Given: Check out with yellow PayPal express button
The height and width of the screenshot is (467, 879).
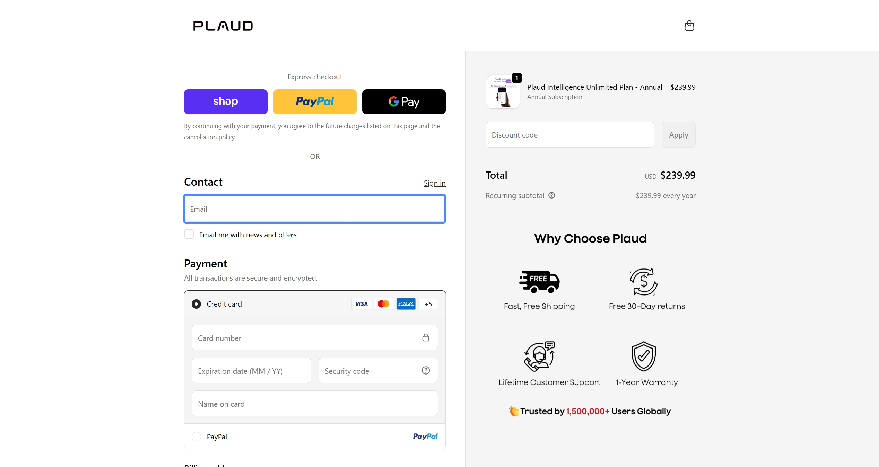Looking at the screenshot, I should [x=315, y=102].
